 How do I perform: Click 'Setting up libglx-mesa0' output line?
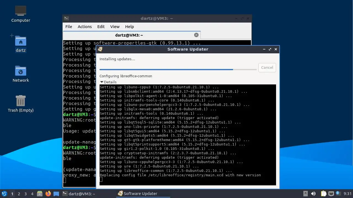158,109
